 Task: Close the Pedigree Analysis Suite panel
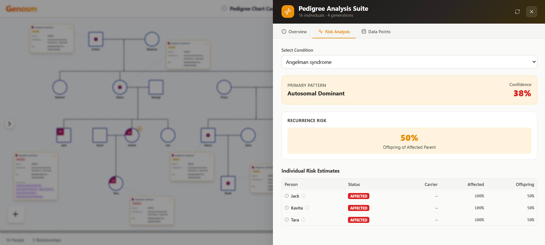click(x=532, y=12)
